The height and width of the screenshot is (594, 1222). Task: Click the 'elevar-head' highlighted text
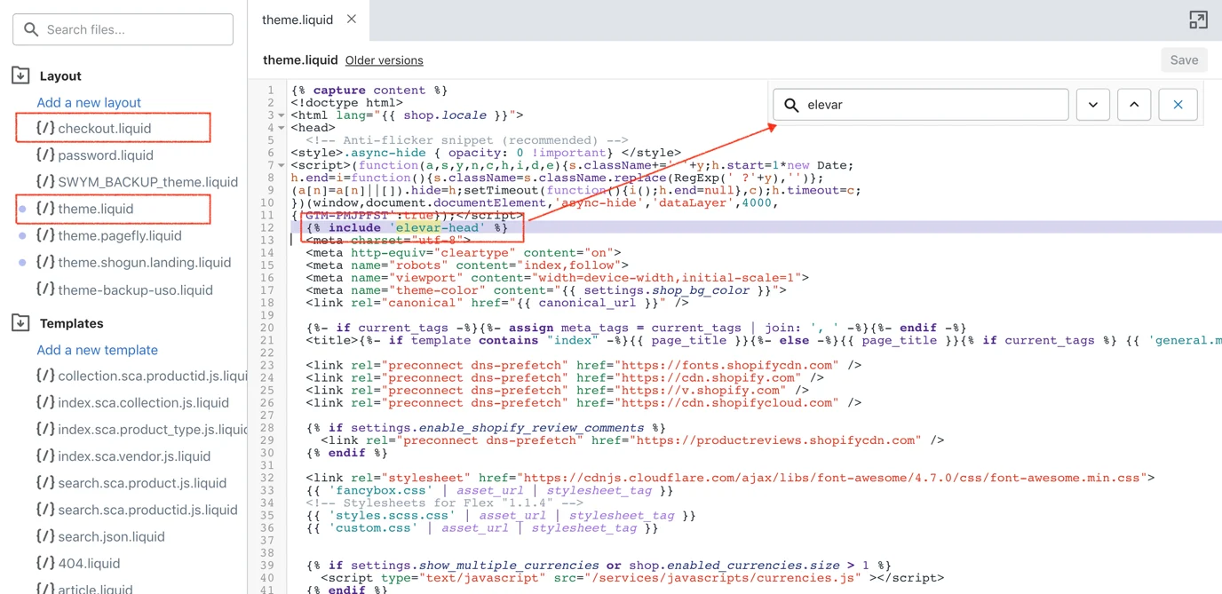click(x=438, y=227)
